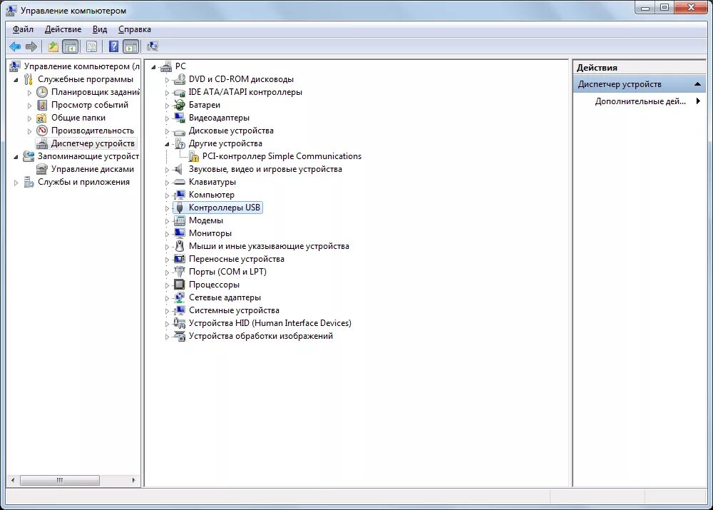Select Управление компьютером root tree item

[x=82, y=66]
